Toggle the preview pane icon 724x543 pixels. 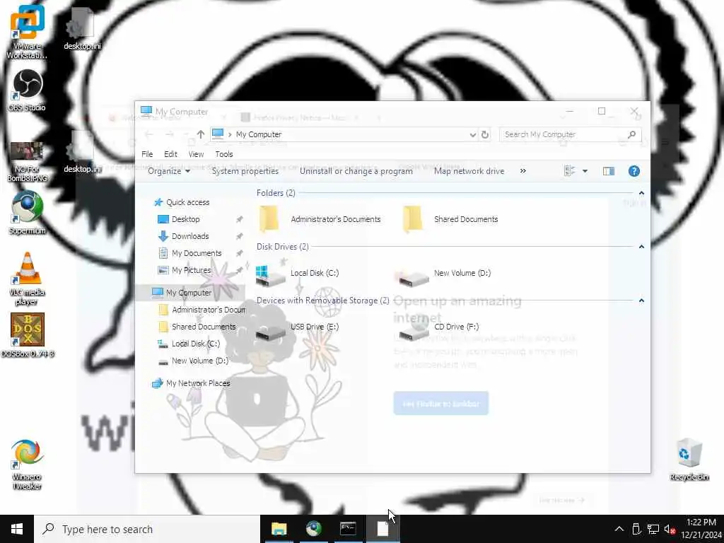[x=609, y=171]
